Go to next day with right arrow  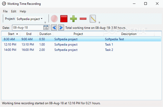tap(61, 27)
